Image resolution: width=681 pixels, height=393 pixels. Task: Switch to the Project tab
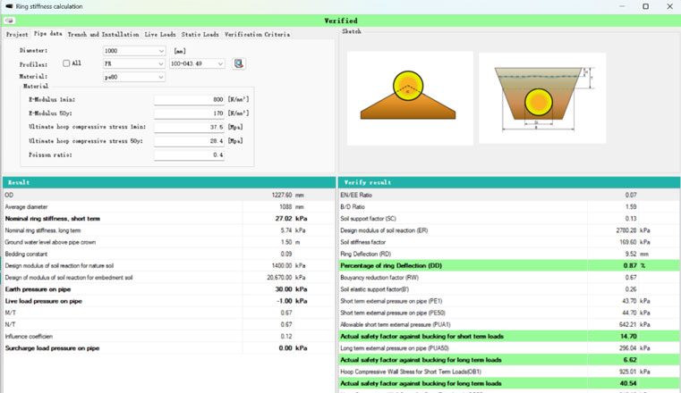tap(17, 34)
